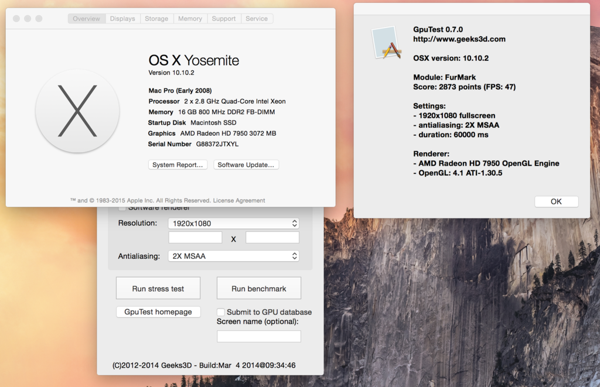
Task: Click the GpuTest 0.7.0 title text
Action: (438, 29)
